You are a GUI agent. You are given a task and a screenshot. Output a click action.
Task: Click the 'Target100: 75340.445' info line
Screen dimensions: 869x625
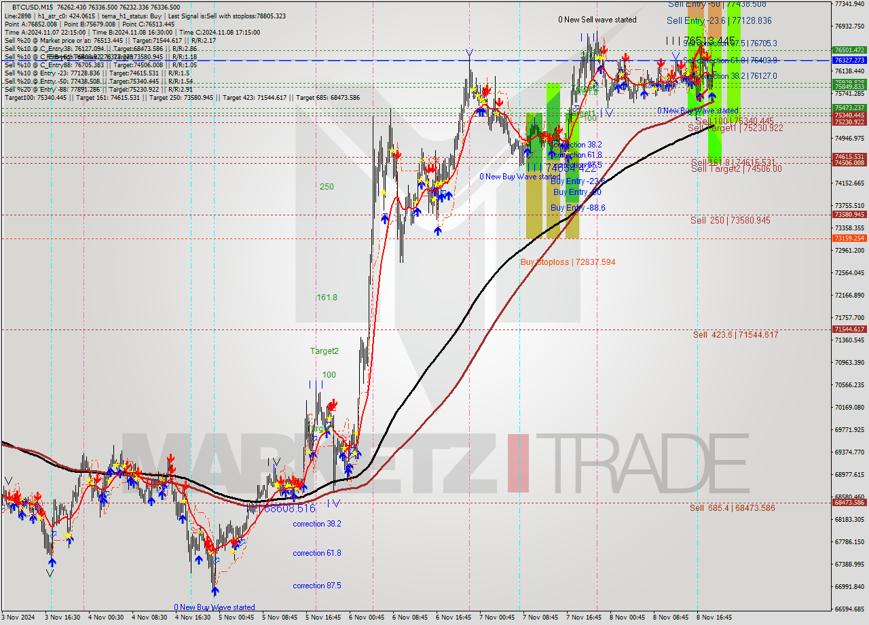182,98
